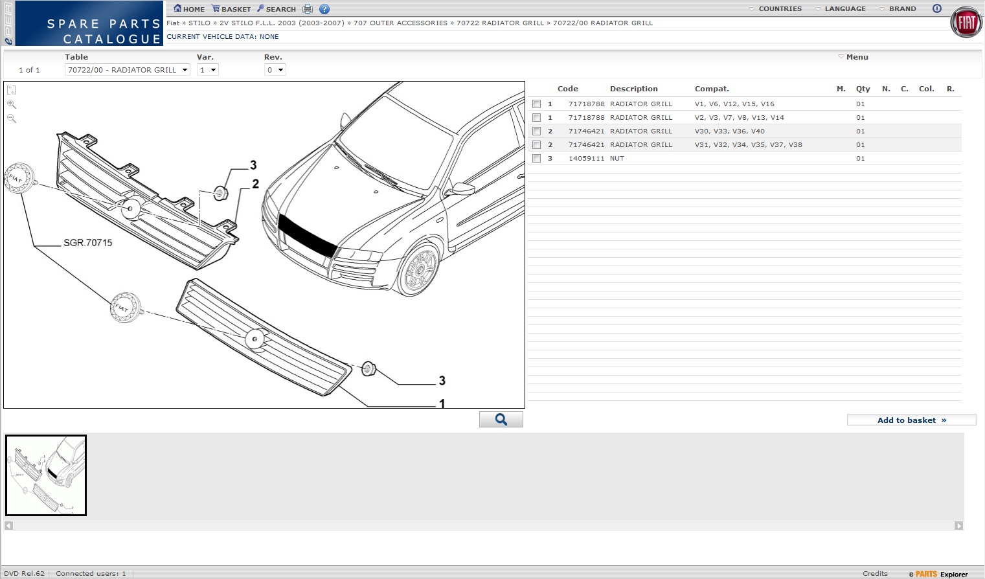This screenshot has width=985, height=579.
Task: Click 2V STILO F.L.L. 2003 breadcrumb
Action: tap(282, 23)
